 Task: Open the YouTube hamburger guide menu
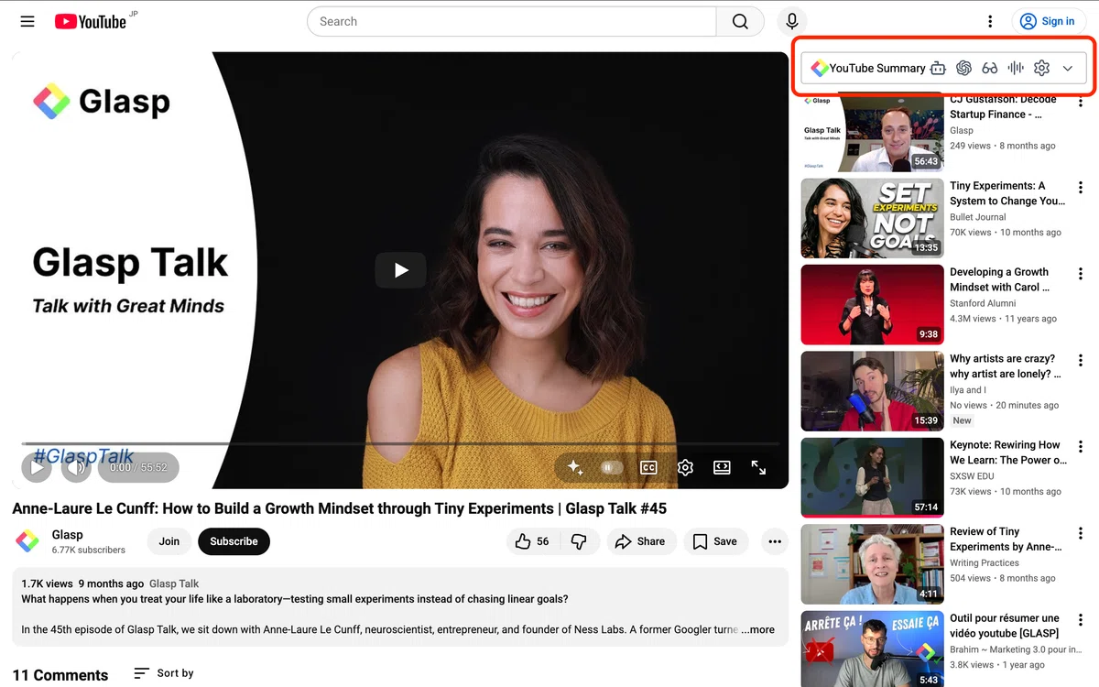tap(27, 21)
